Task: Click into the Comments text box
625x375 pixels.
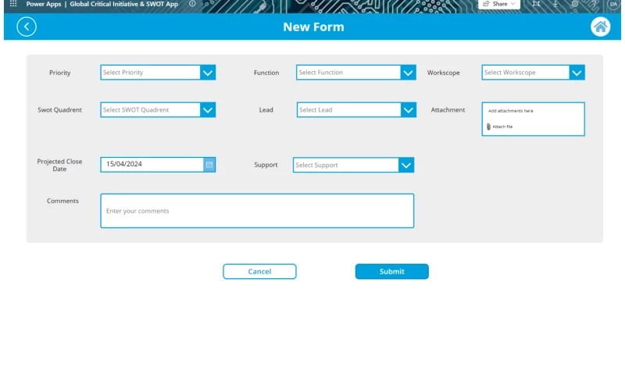Action: pyautogui.click(x=257, y=211)
